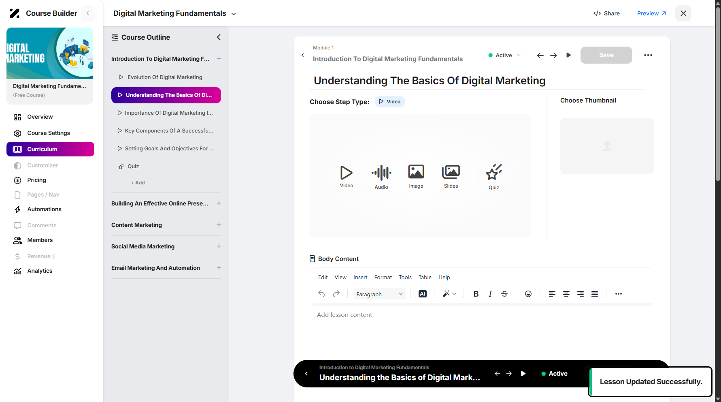Insert emoji using the smiley icon

528,294
